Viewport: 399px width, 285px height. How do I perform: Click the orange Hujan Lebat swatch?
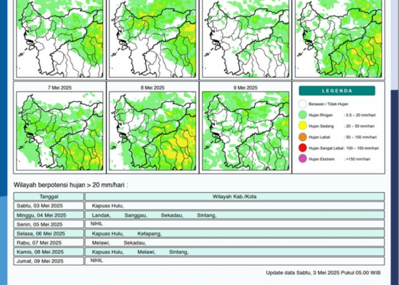pos(303,137)
